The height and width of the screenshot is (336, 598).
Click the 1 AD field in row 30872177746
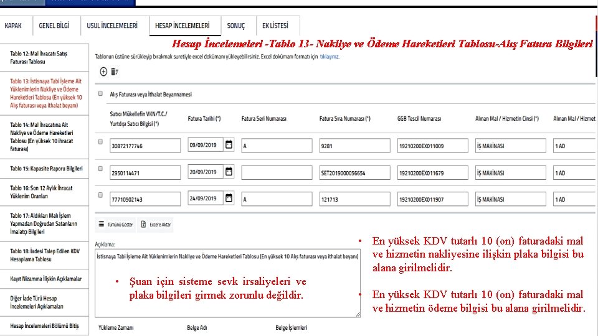[x=574, y=146]
